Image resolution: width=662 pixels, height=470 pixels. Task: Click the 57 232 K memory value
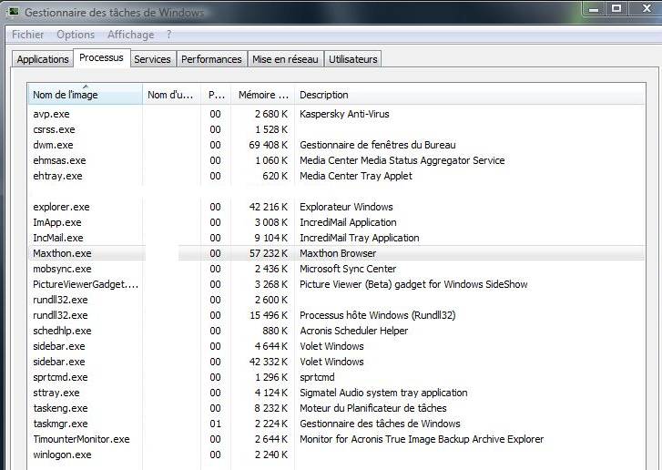coord(268,253)
